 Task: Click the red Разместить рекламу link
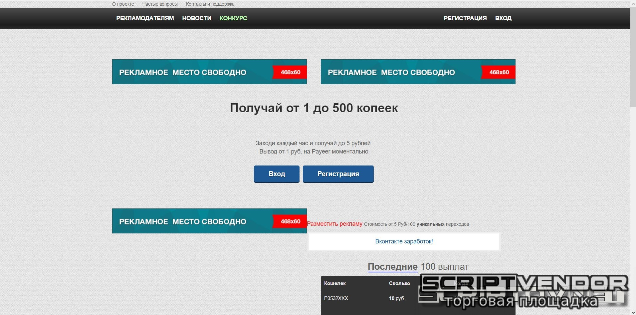coord(334,224)
